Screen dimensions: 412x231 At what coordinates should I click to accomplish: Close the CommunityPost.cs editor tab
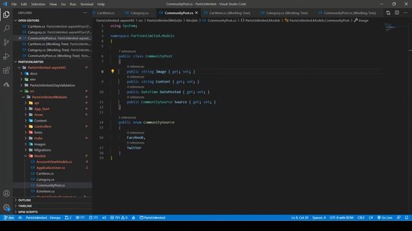click(x=196, y=13)
